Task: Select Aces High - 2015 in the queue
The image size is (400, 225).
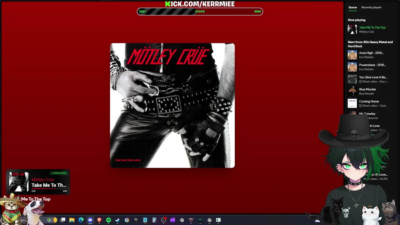Action: click(372, 53)
